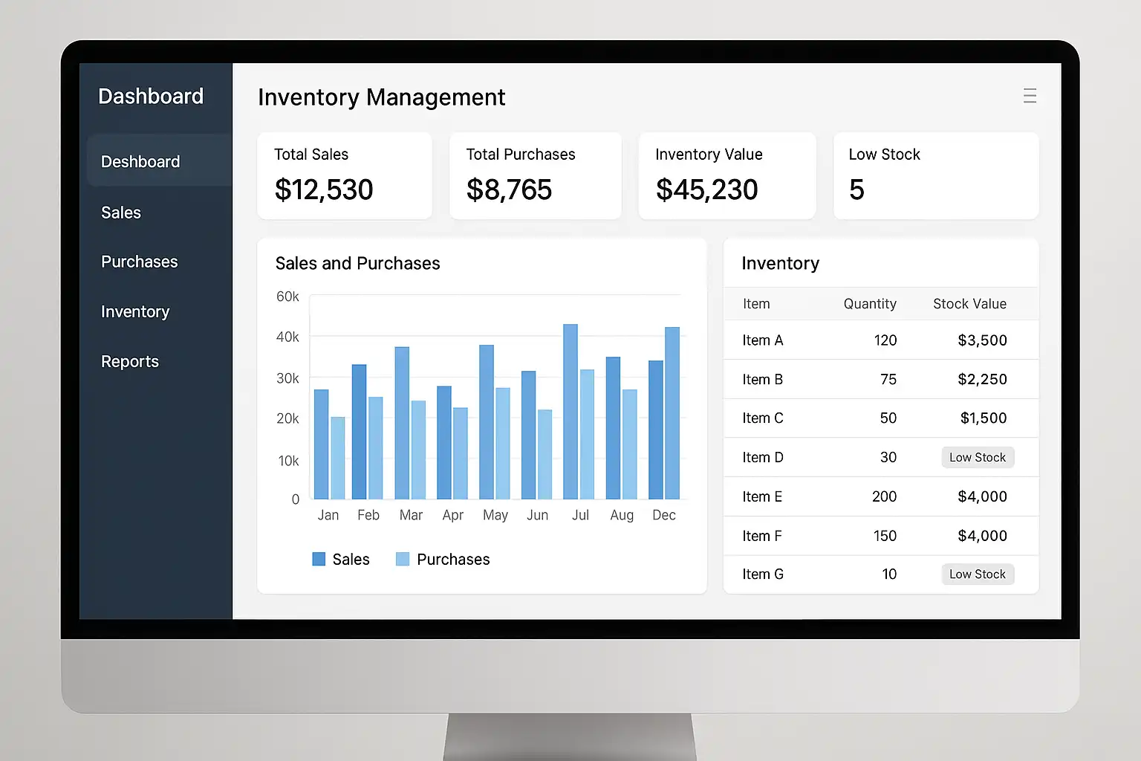Select the Item E table row
Screen dimensions: 1141x761
[881, 496]
